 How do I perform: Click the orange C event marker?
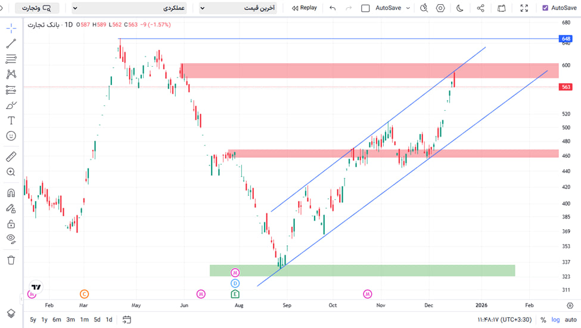(x=84, y=294)
